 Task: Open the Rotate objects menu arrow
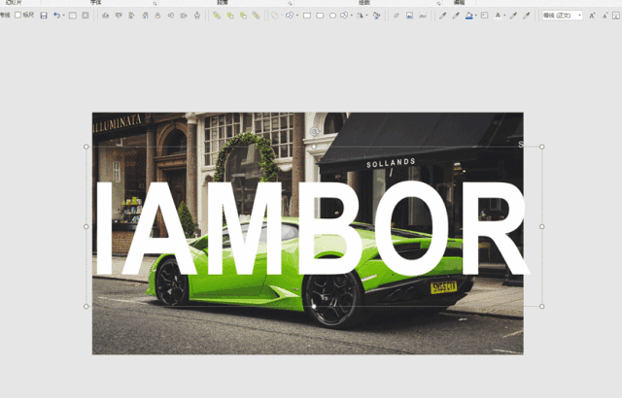pyautogui.click(x=366, y=16)
